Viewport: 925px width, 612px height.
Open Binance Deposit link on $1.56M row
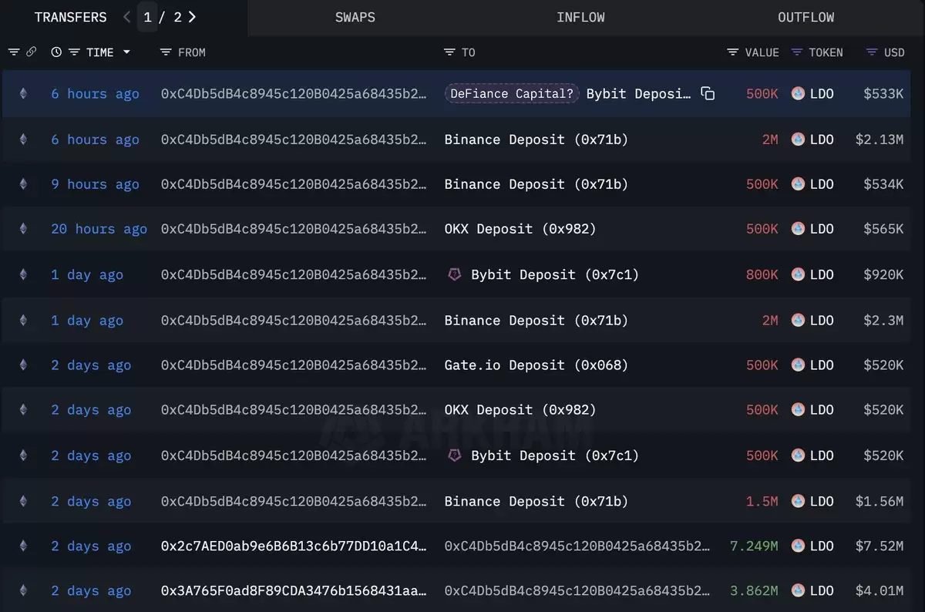coord(536,501)
